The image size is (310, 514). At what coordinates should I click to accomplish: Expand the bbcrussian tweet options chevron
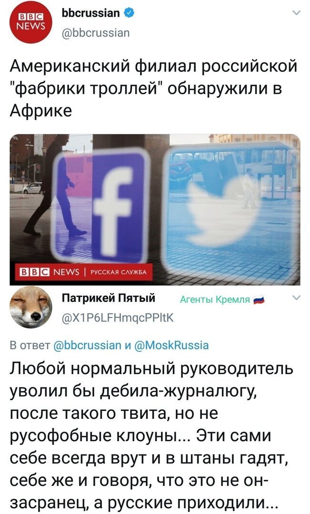296,13
